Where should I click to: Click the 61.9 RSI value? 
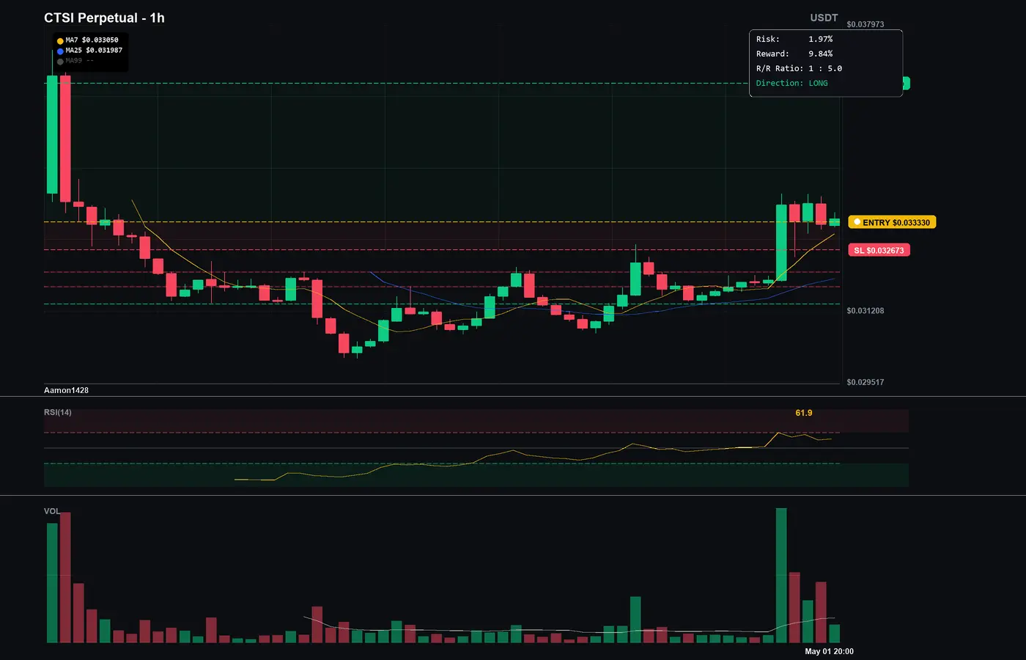pyautogui.click(x=804, y=413)
